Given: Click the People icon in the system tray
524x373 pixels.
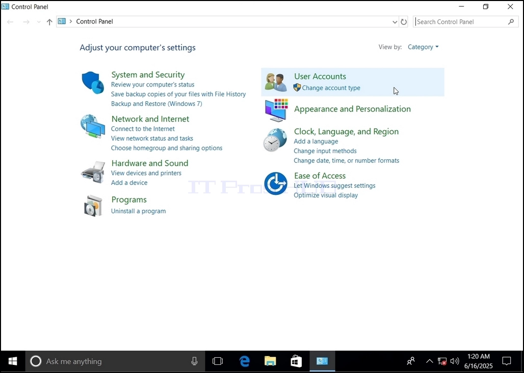Looking at the screenshot, I should pyautogui.click(x=411, y=361).
